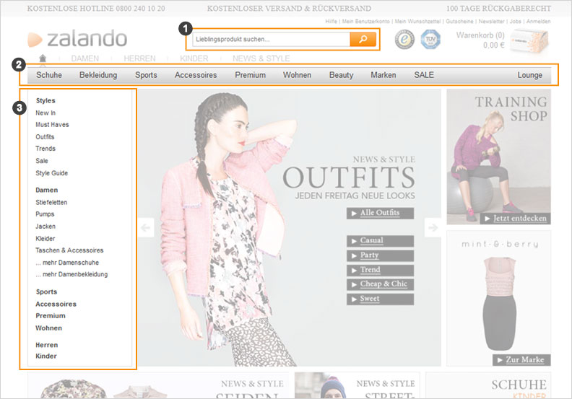
Task: Open the Trusted Shops seal badge
Action: 404,40
